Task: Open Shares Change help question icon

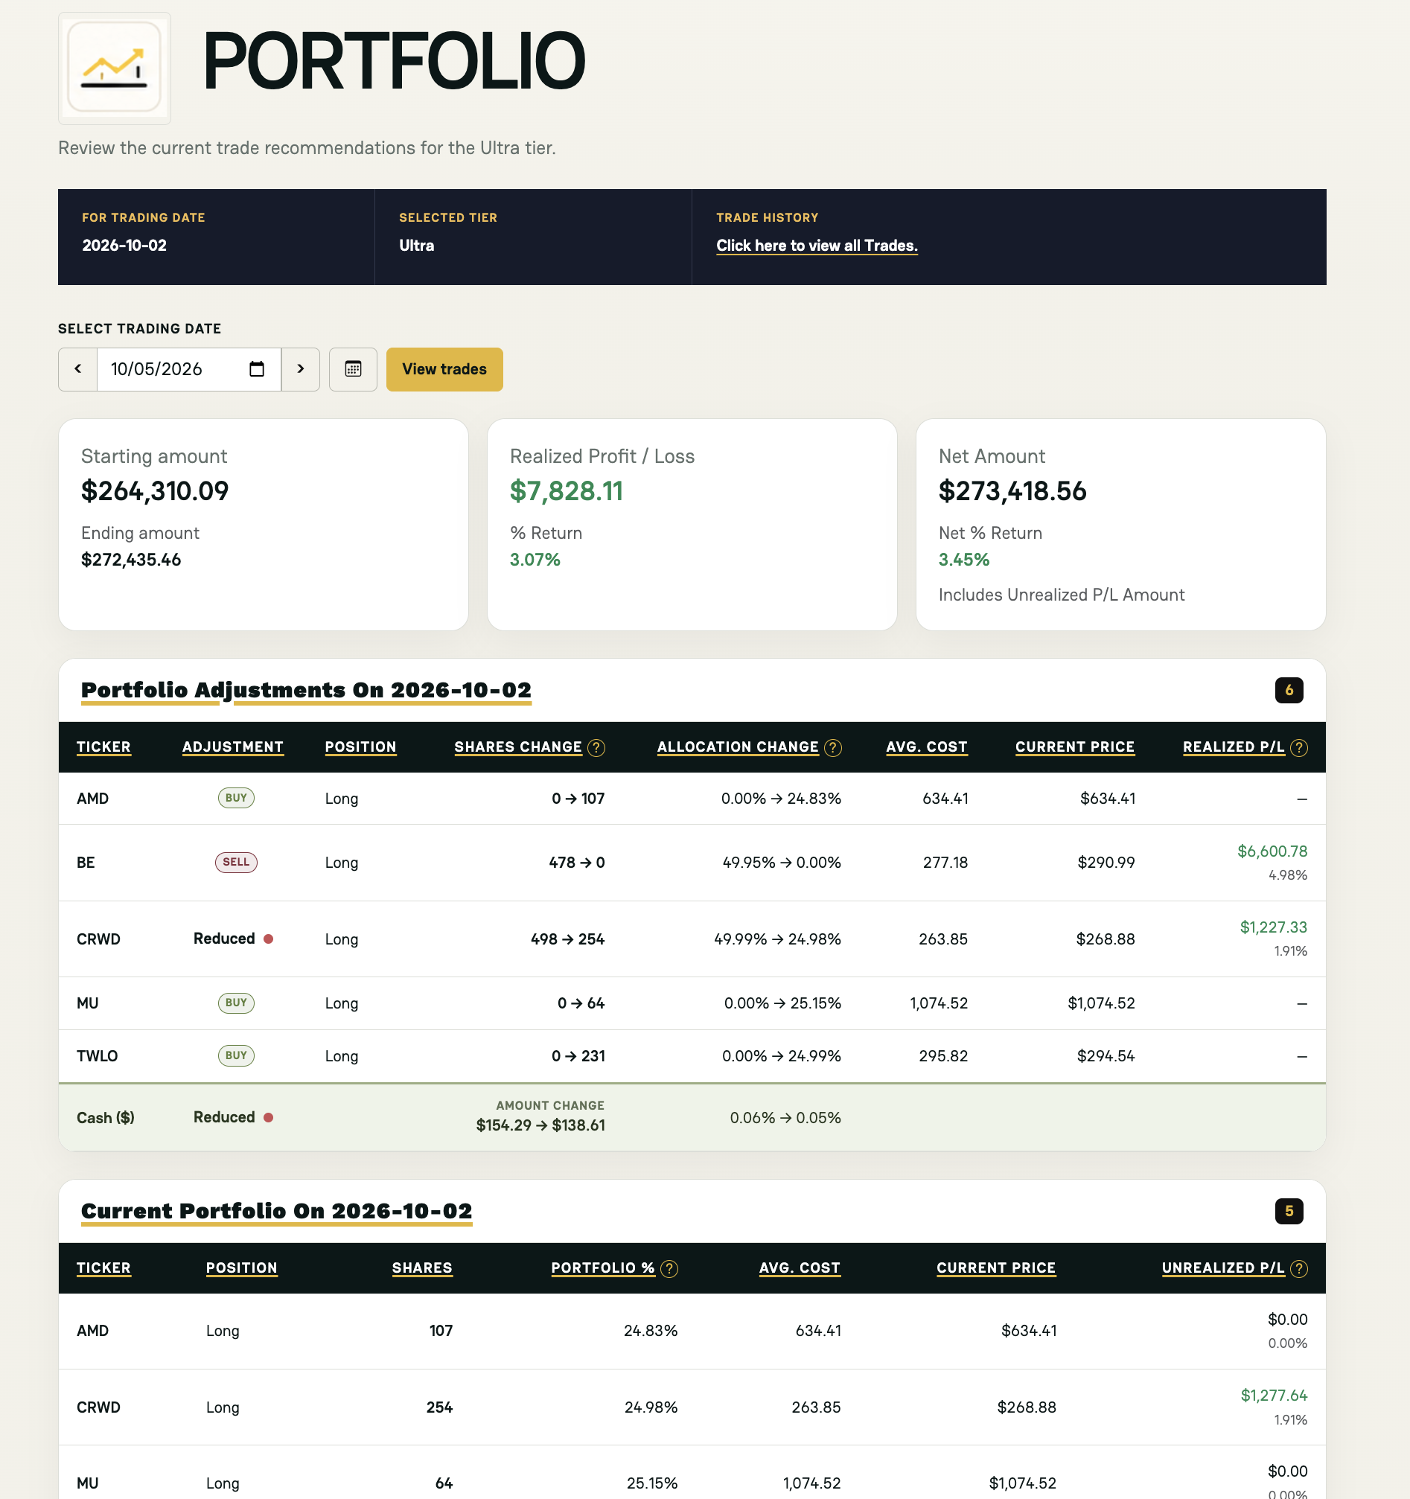Action: 596,747
